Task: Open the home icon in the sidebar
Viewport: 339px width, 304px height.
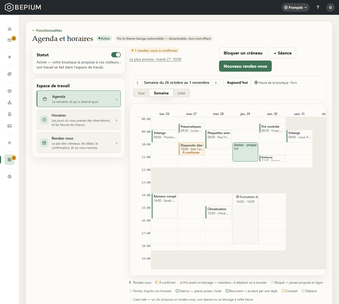Action: [10, 29]
